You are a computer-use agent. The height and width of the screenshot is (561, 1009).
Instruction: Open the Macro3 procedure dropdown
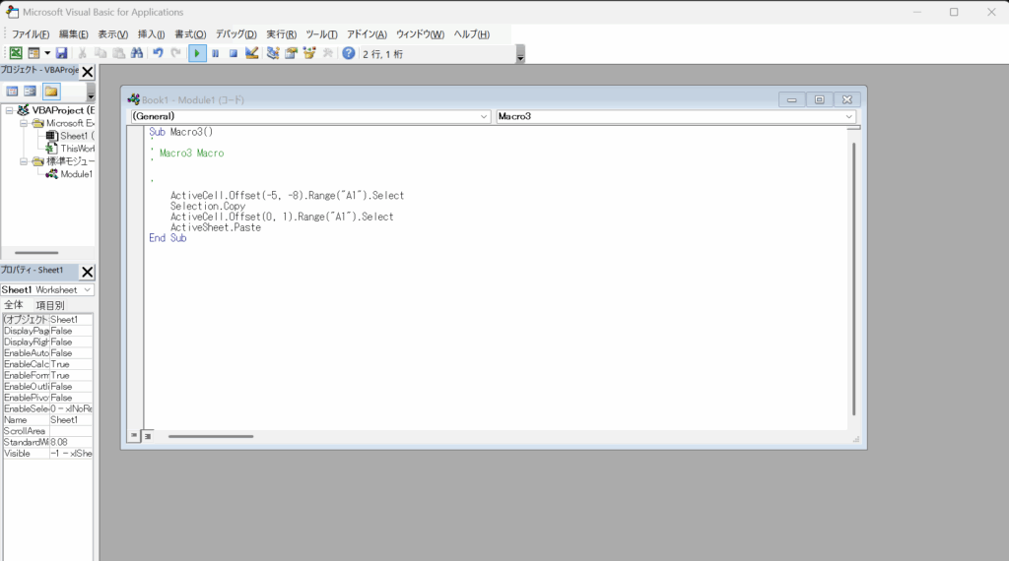click(x=675, y=116)
